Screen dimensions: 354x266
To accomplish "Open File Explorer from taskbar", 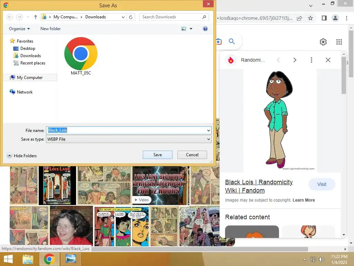I will pyautogui.click(x=28, y=259).
